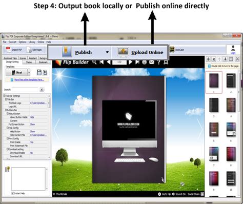The width and height of the screenshot is (243, 204).
Task: Collapse the Download setting tree node
Action: (7, 149)
